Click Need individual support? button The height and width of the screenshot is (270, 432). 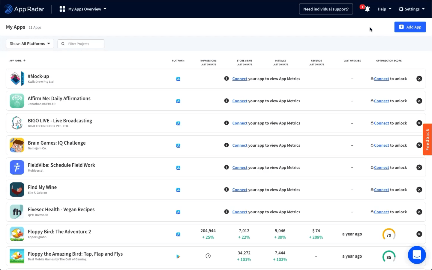326,9
